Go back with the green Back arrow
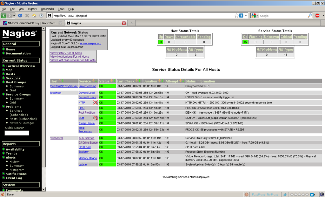This screenshot has height=197, width=325. 3,16
